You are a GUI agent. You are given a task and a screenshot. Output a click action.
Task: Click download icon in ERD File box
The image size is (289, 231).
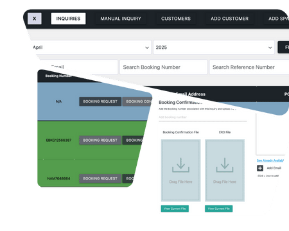tap(225, 165)
